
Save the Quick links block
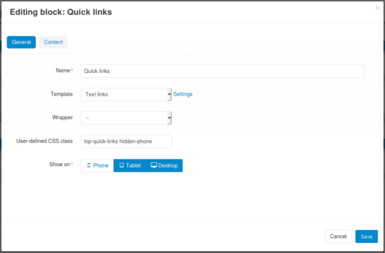point(366,236)
